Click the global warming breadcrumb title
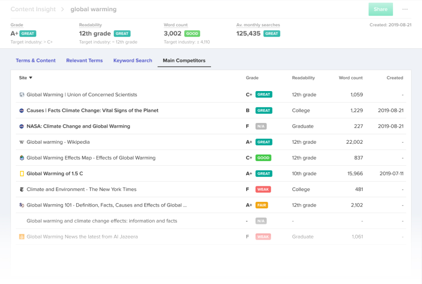422x284 pixels. tap(94, 9)
